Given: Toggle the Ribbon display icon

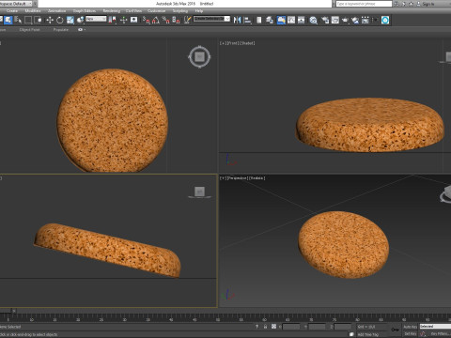Looking at the screenshot, I should click(281, 21).
